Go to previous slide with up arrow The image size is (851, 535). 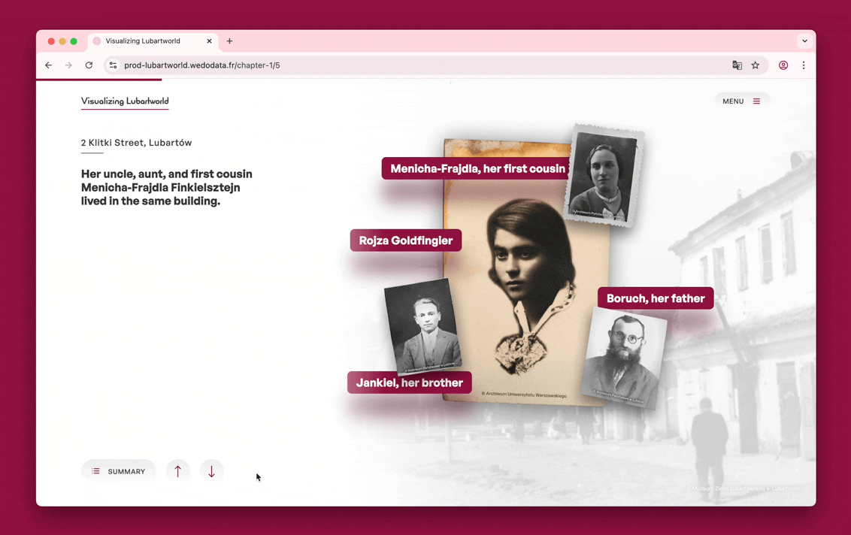pyautogui.click(x=178, y=471)
